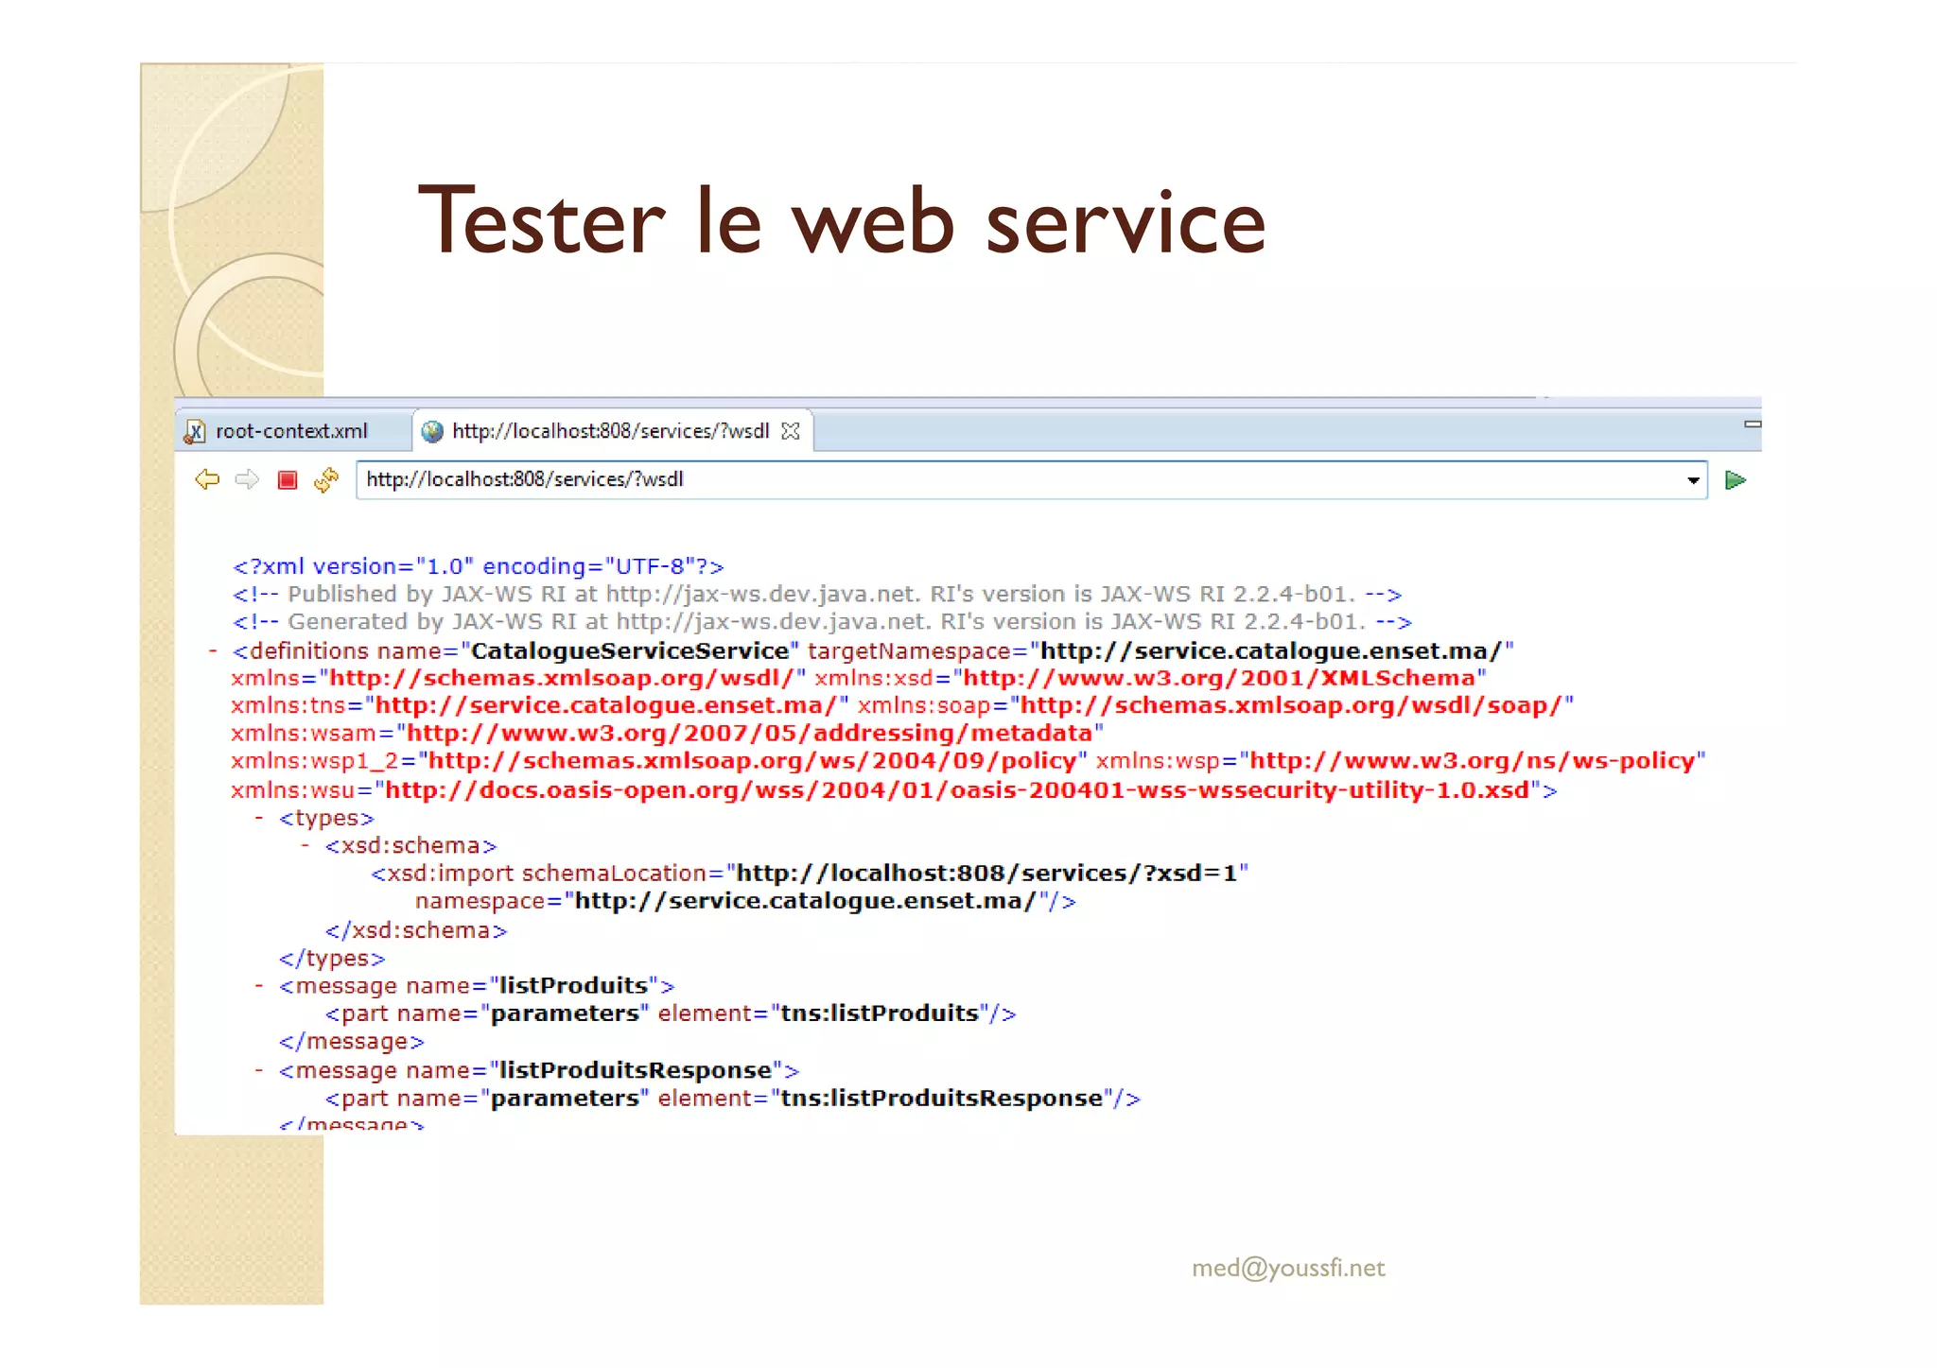Click the 'Tester le web service' slide title
The height and width of the screenshot is (1368, 1937).
click(842, 222)
